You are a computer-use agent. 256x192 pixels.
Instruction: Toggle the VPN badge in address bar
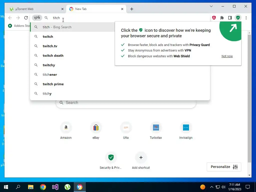pyautogui.click(x=37, y=18)
